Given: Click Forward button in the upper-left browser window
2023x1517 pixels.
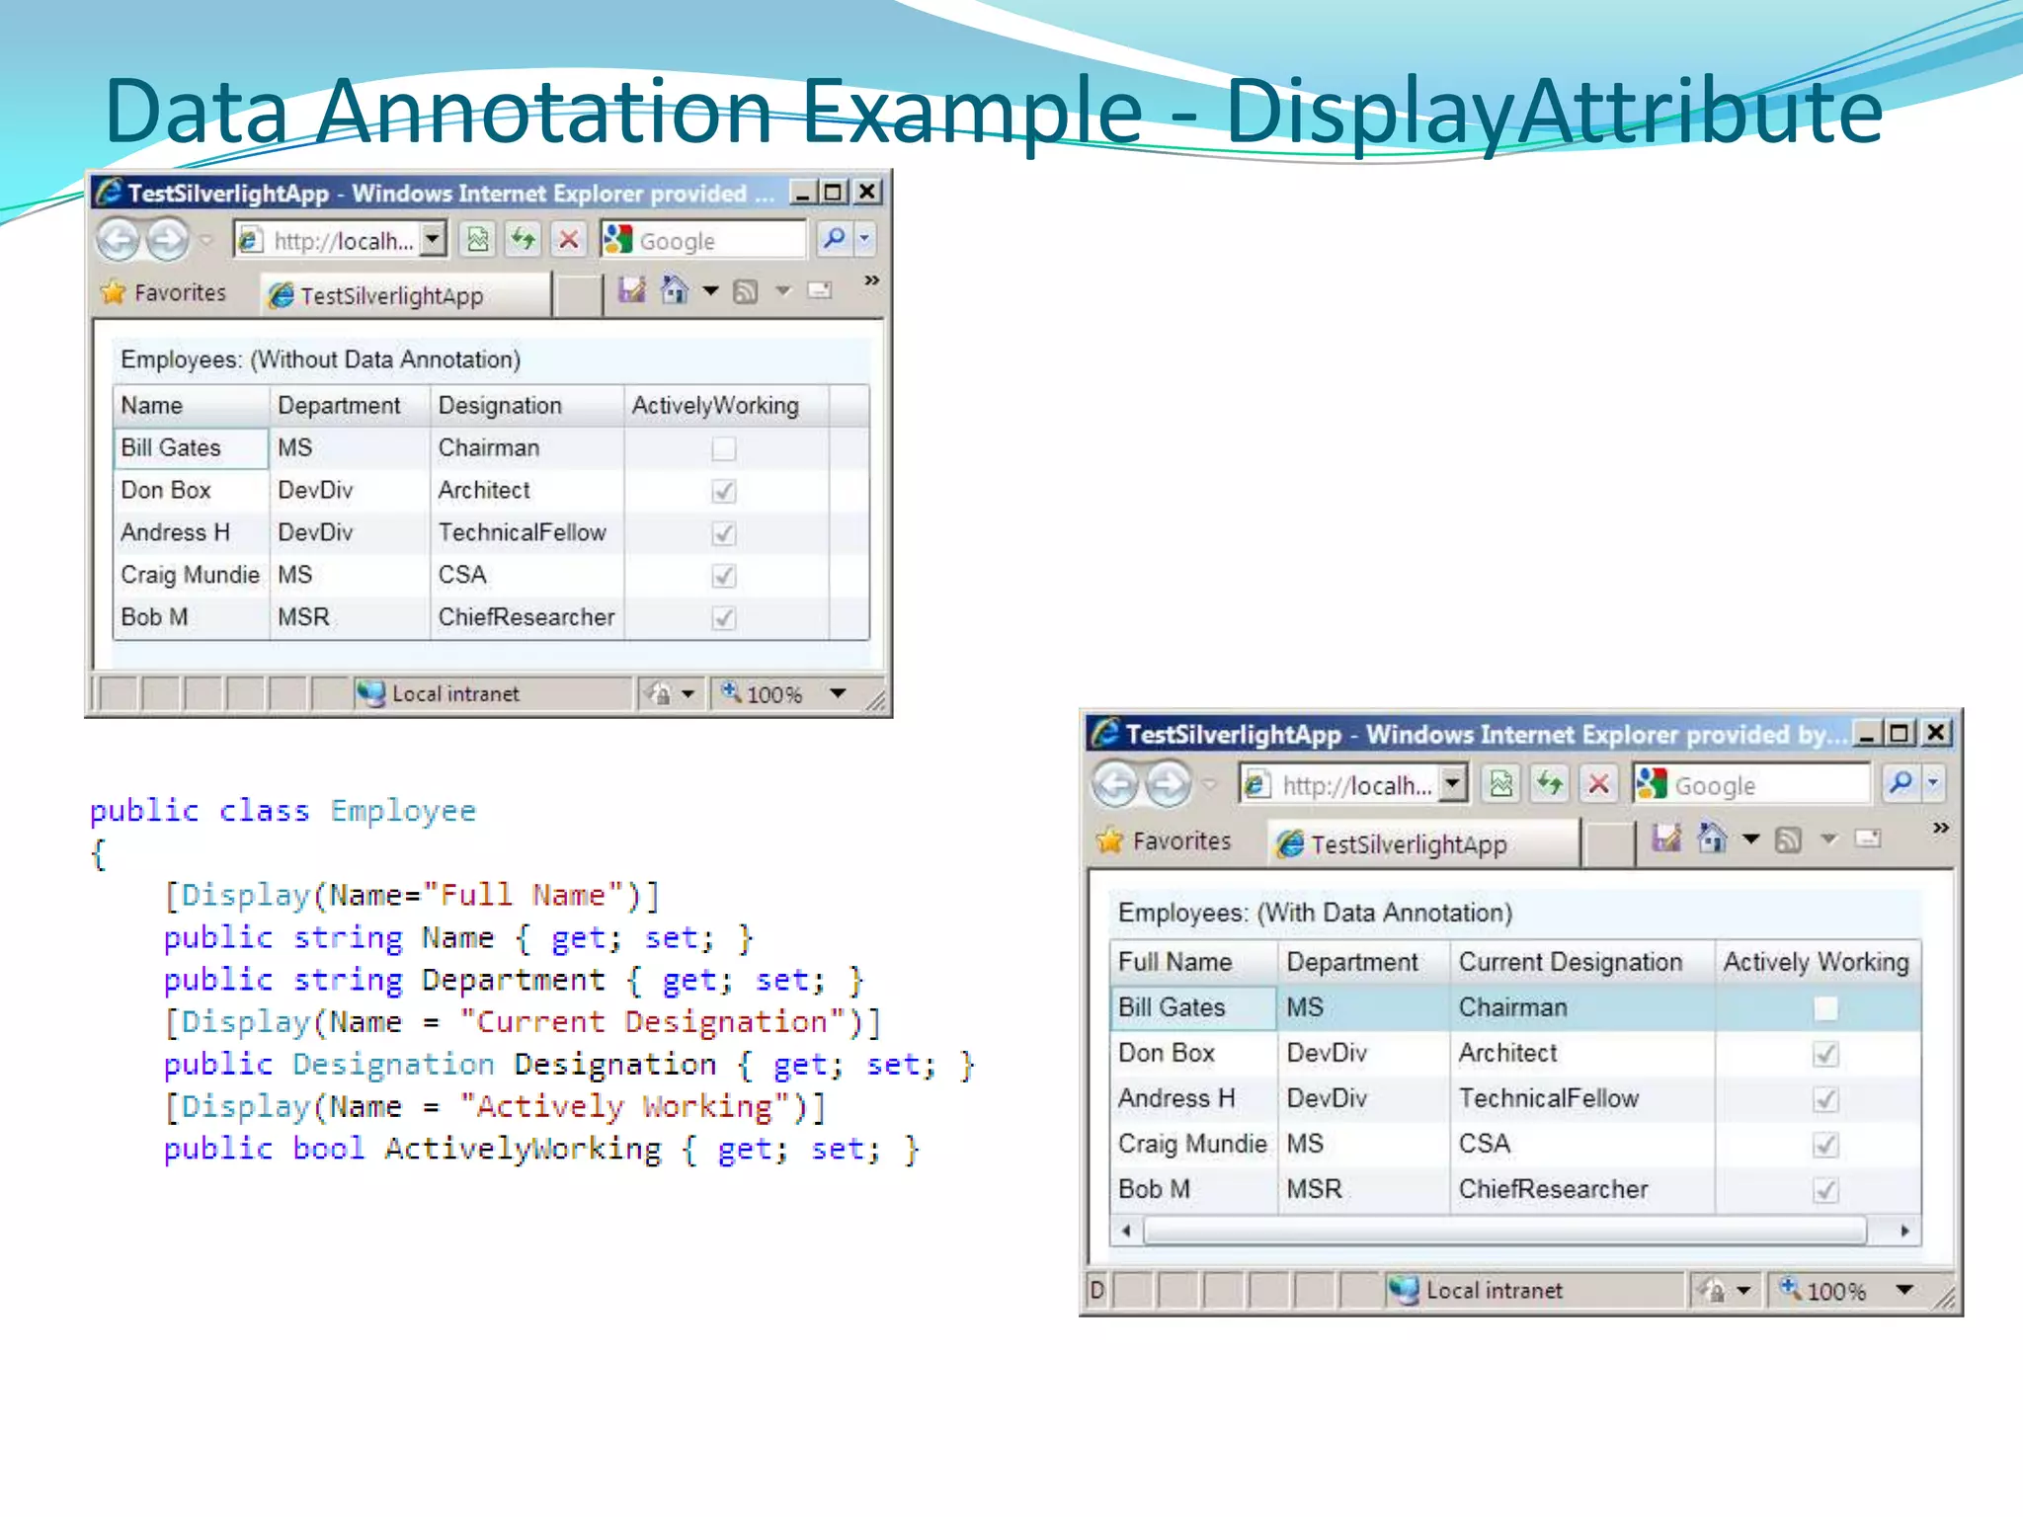Looking at the screenshot, I should pyautogui.click(x=169, y=240).
